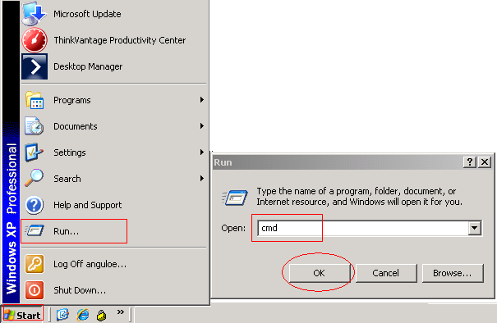Open the Documents menu item
This screenshot has width=497, height=323.
pos(114,126)
